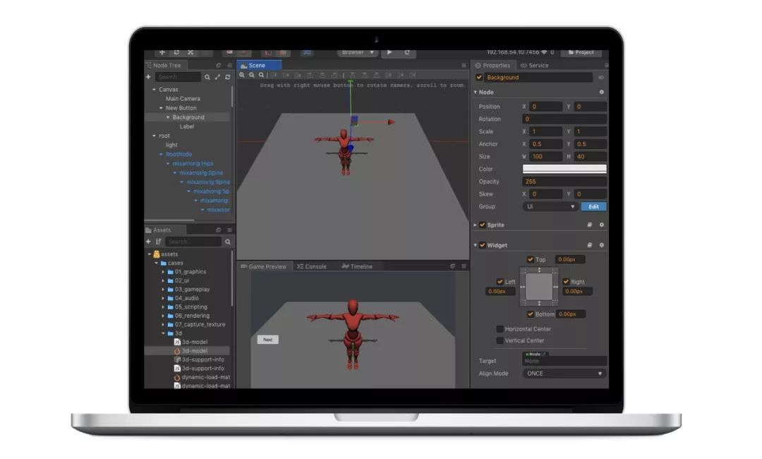The image size is (762, 459).
Task: Click the Assets sort order icon
Action: [159, 242]
